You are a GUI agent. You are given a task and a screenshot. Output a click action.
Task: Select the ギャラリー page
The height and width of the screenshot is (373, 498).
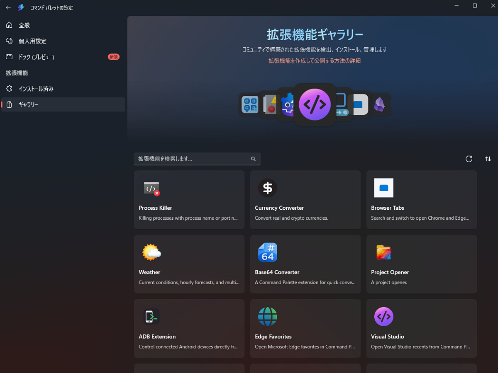coord(63,104)
